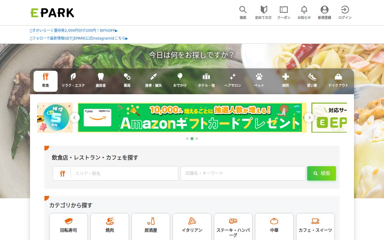The height and width of the screenshot is (240, 384).
Task: Open the 補償5万円 banner on the left
Action: (x=55, y=118)
